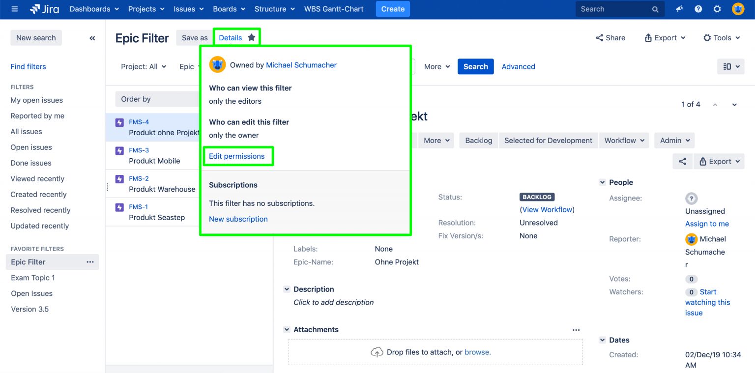Open the Order by dropdown
The height and width of the screenshot is (373, 755).
pos(136,99)
